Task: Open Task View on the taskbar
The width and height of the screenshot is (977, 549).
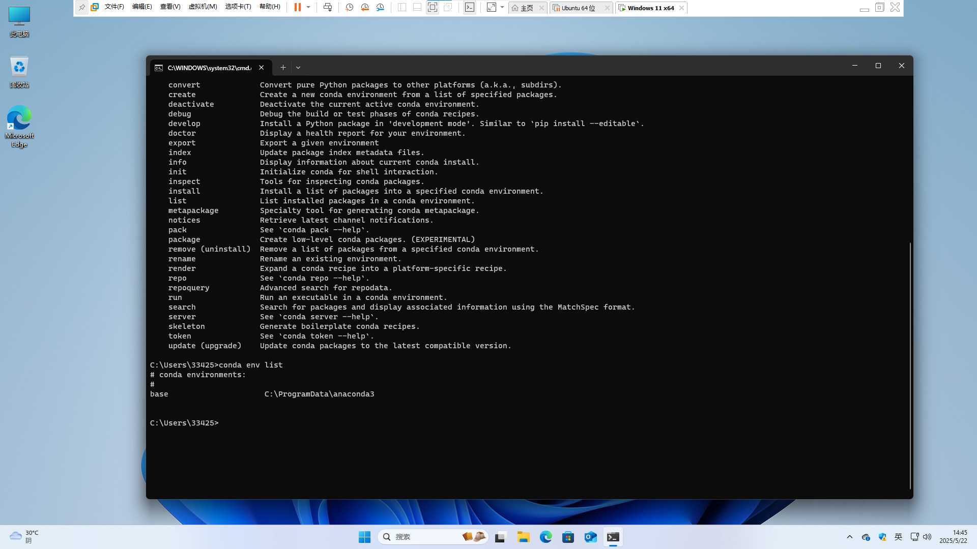Action: [501, 537]
